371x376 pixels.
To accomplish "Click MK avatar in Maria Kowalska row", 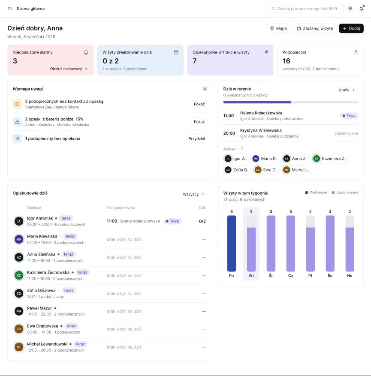I will tap(19, 239).
